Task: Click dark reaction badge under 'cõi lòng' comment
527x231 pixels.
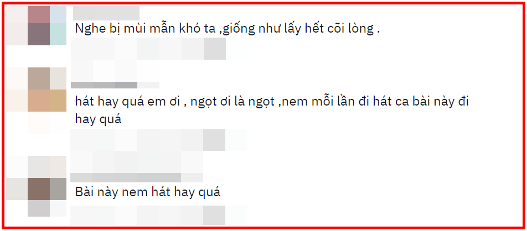Action: 214,49
